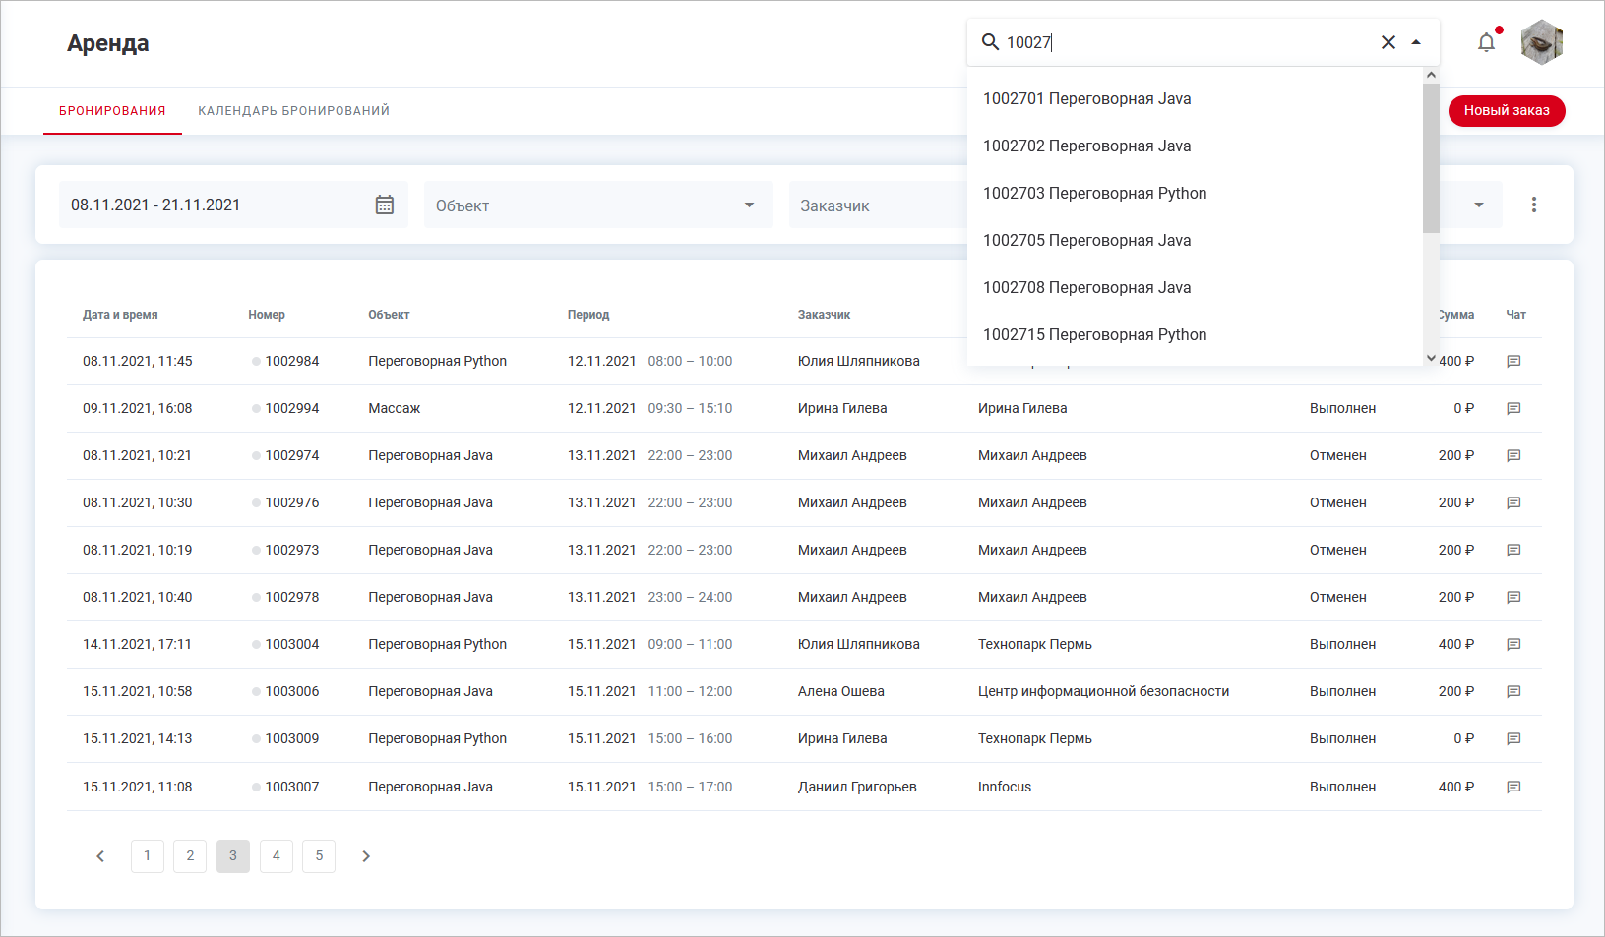Click customer Даниил Григорьев

(857, 787)
